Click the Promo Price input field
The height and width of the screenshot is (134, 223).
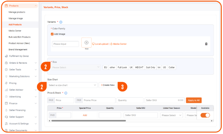[x=99, y=100]
